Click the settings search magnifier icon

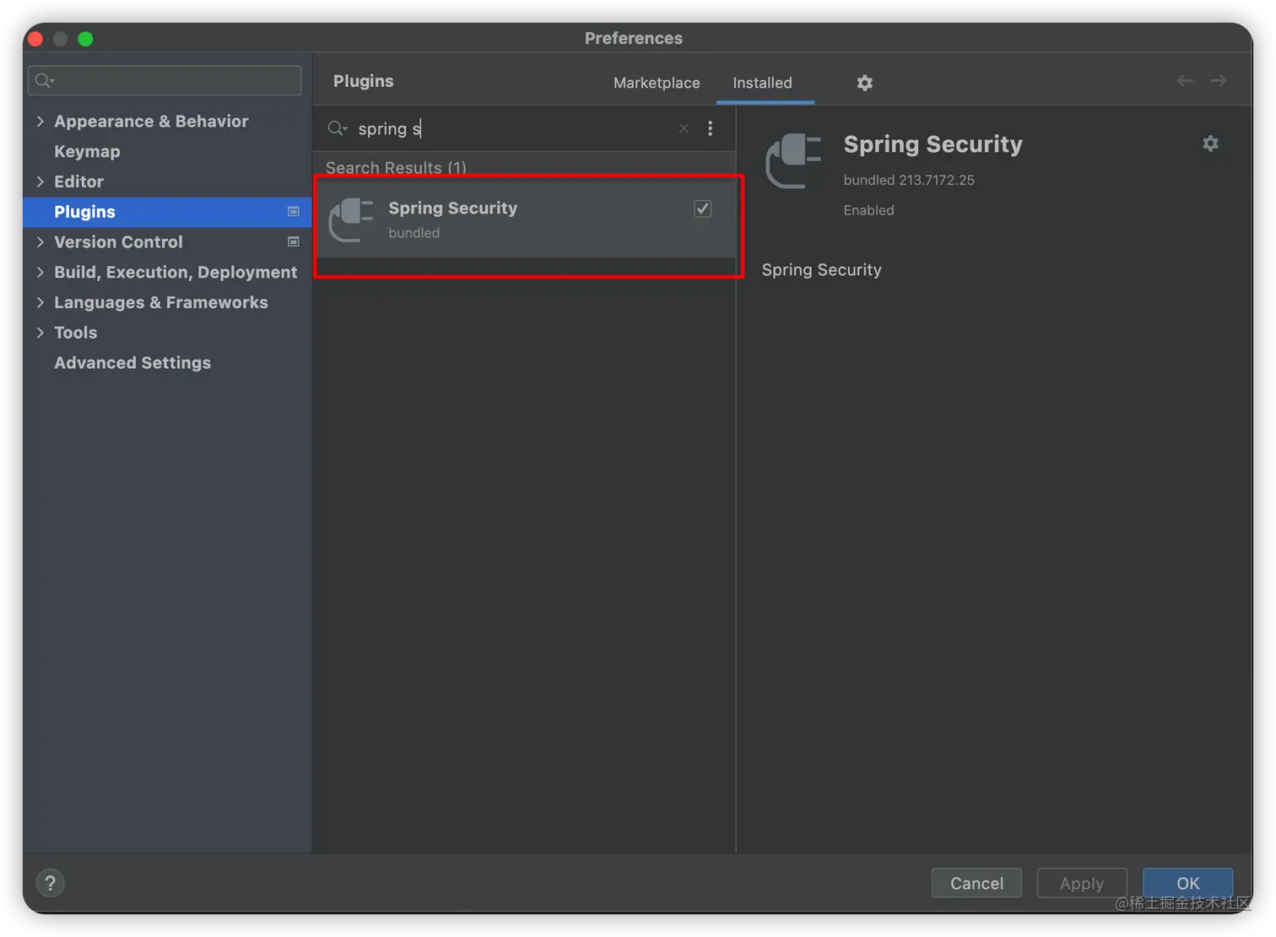tap(45, 80)
